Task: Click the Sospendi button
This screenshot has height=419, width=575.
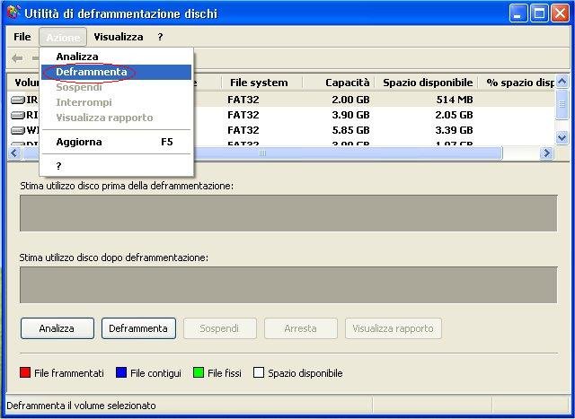Action: click(219, 328)
